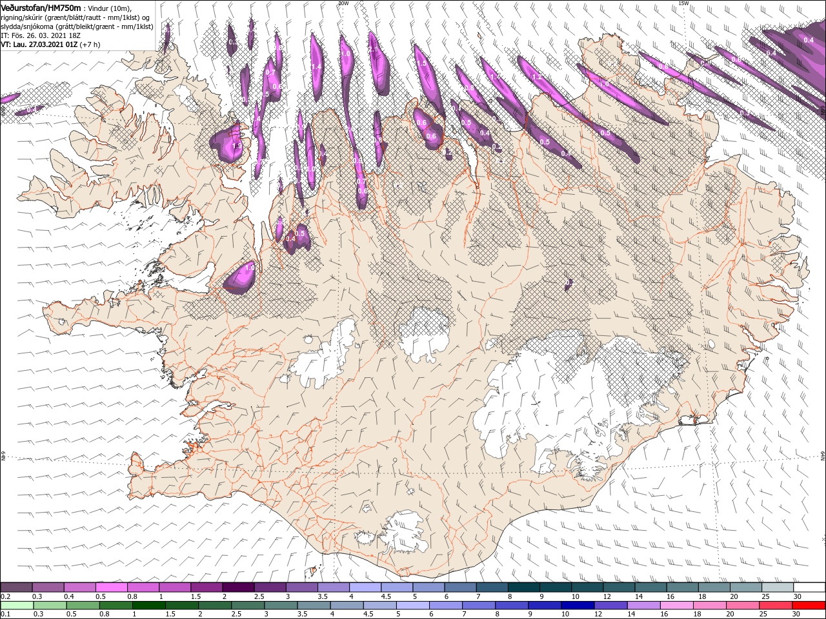The image size is (826, 619).
Task: Select the dark green 1 swatch in rain scale
Action: point(148,605)
